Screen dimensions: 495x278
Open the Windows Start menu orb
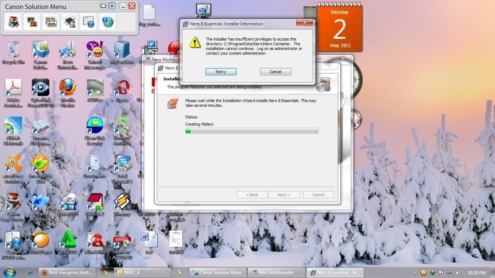pos(10,272)
